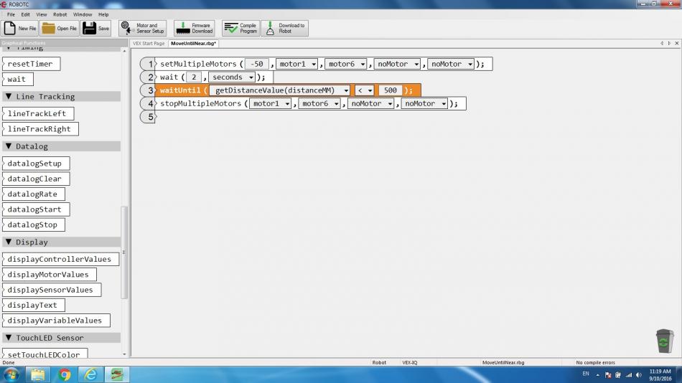Viewport: 682px width, 383px height.
Task: Select the resetTimer block
Action: (x=32, y=64)
